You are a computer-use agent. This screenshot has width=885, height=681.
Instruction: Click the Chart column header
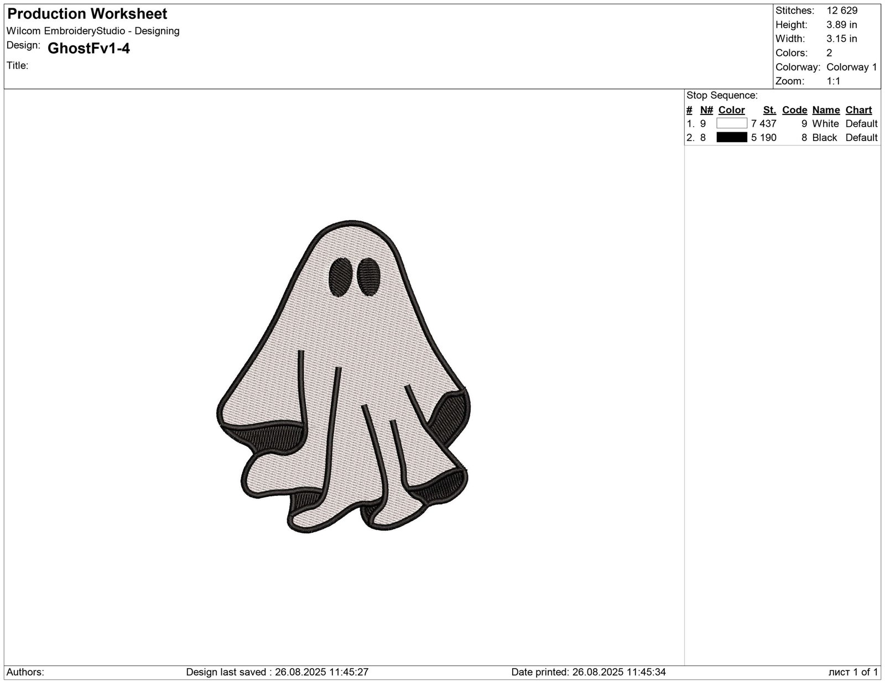click(858, 110)
